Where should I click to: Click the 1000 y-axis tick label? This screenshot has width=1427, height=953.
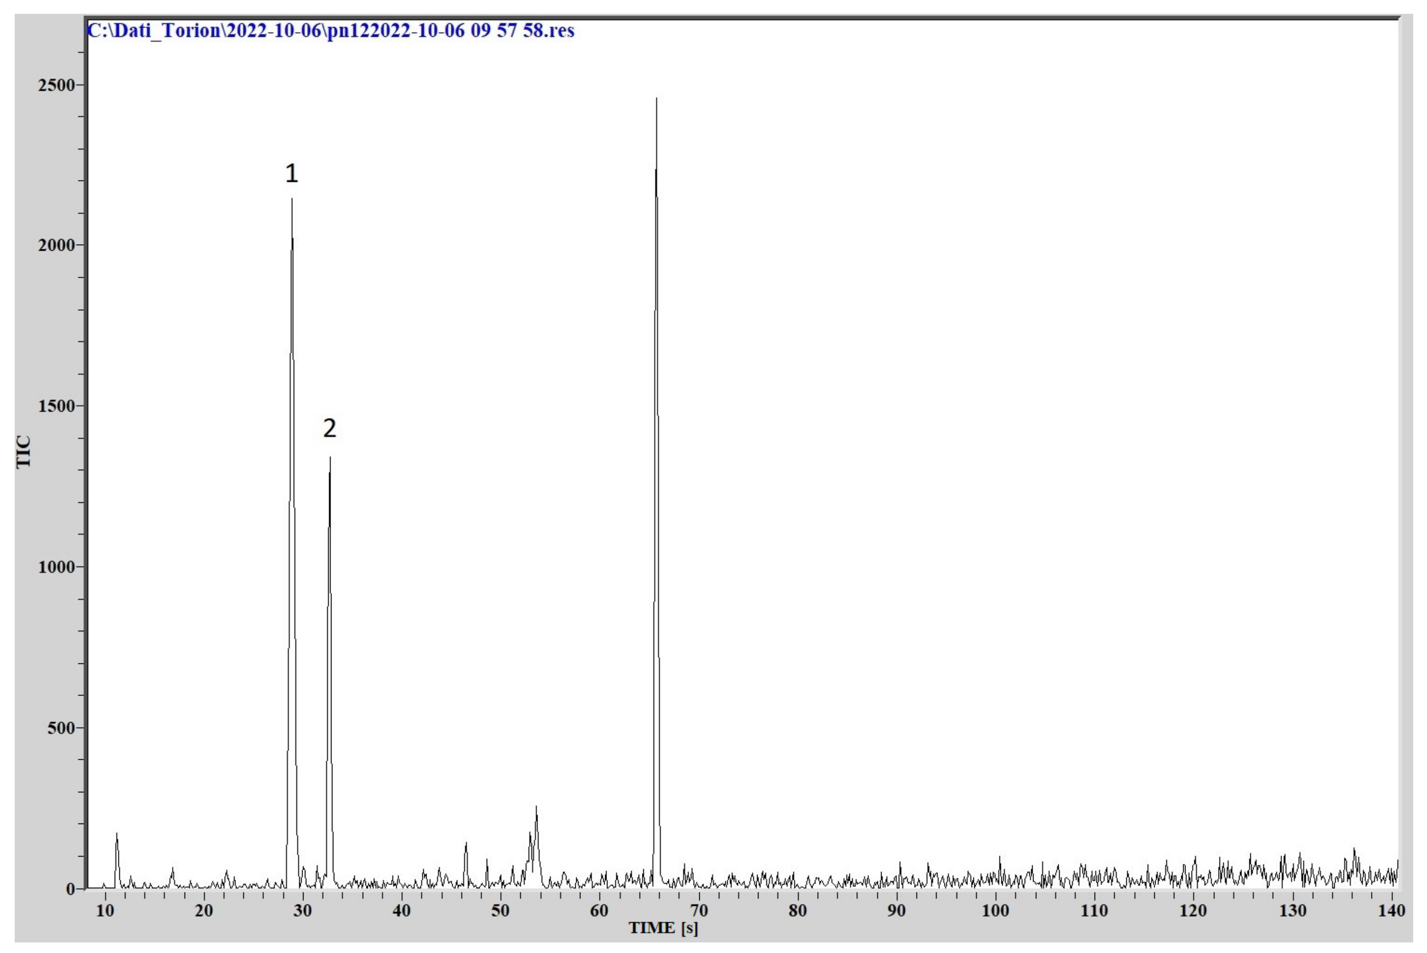56,567
